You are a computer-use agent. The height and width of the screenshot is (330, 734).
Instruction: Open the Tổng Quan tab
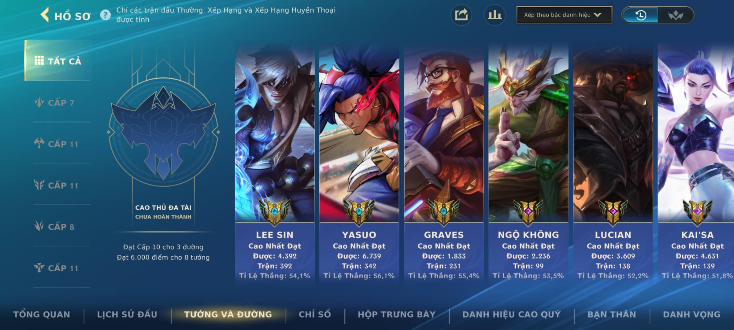coord(42,314)
